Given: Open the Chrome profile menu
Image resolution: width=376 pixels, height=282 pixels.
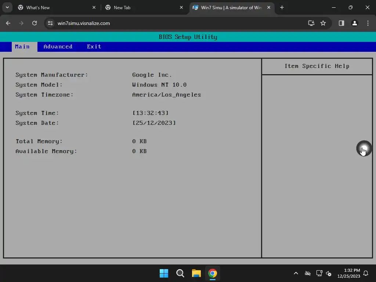Looking at the screenshot, I should click(x=355, y=23).
